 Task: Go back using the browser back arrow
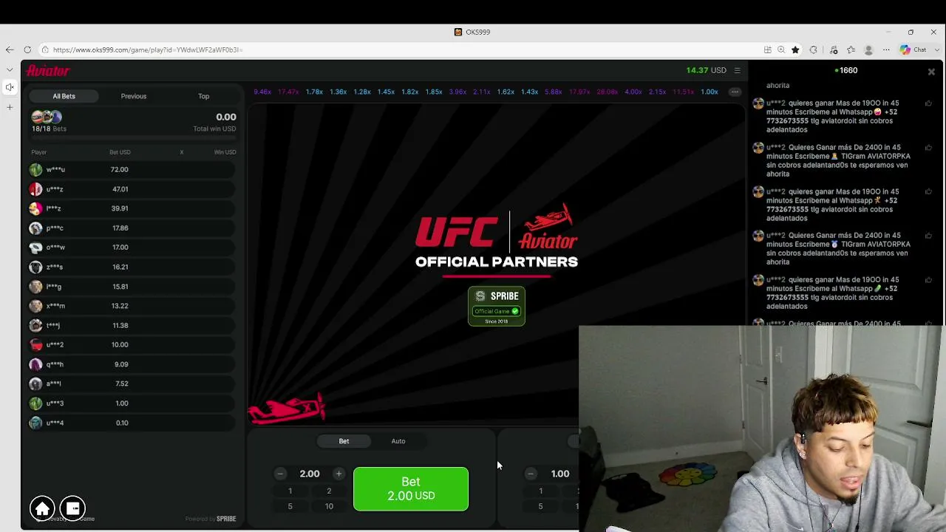click(x=10, y=50)
